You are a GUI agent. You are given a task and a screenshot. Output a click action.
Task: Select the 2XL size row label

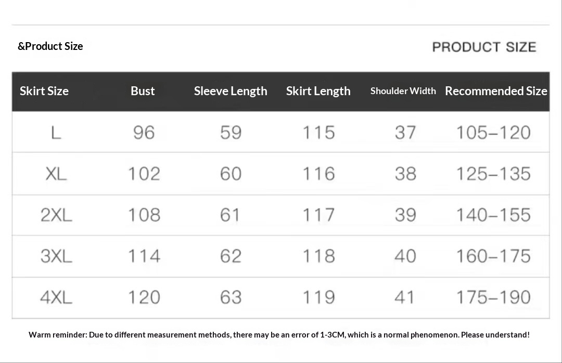point(56,215)
